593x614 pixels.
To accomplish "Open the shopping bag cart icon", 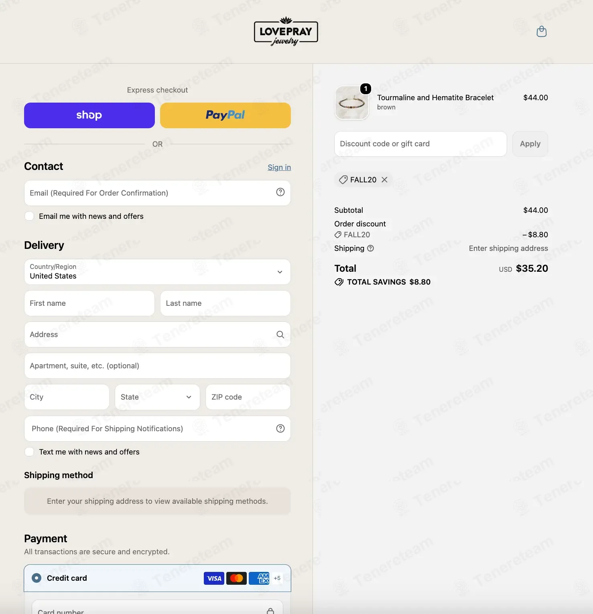I will pos(541,31).
